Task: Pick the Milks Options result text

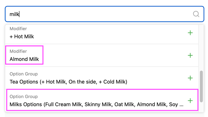Action: (x=96, y=104)
